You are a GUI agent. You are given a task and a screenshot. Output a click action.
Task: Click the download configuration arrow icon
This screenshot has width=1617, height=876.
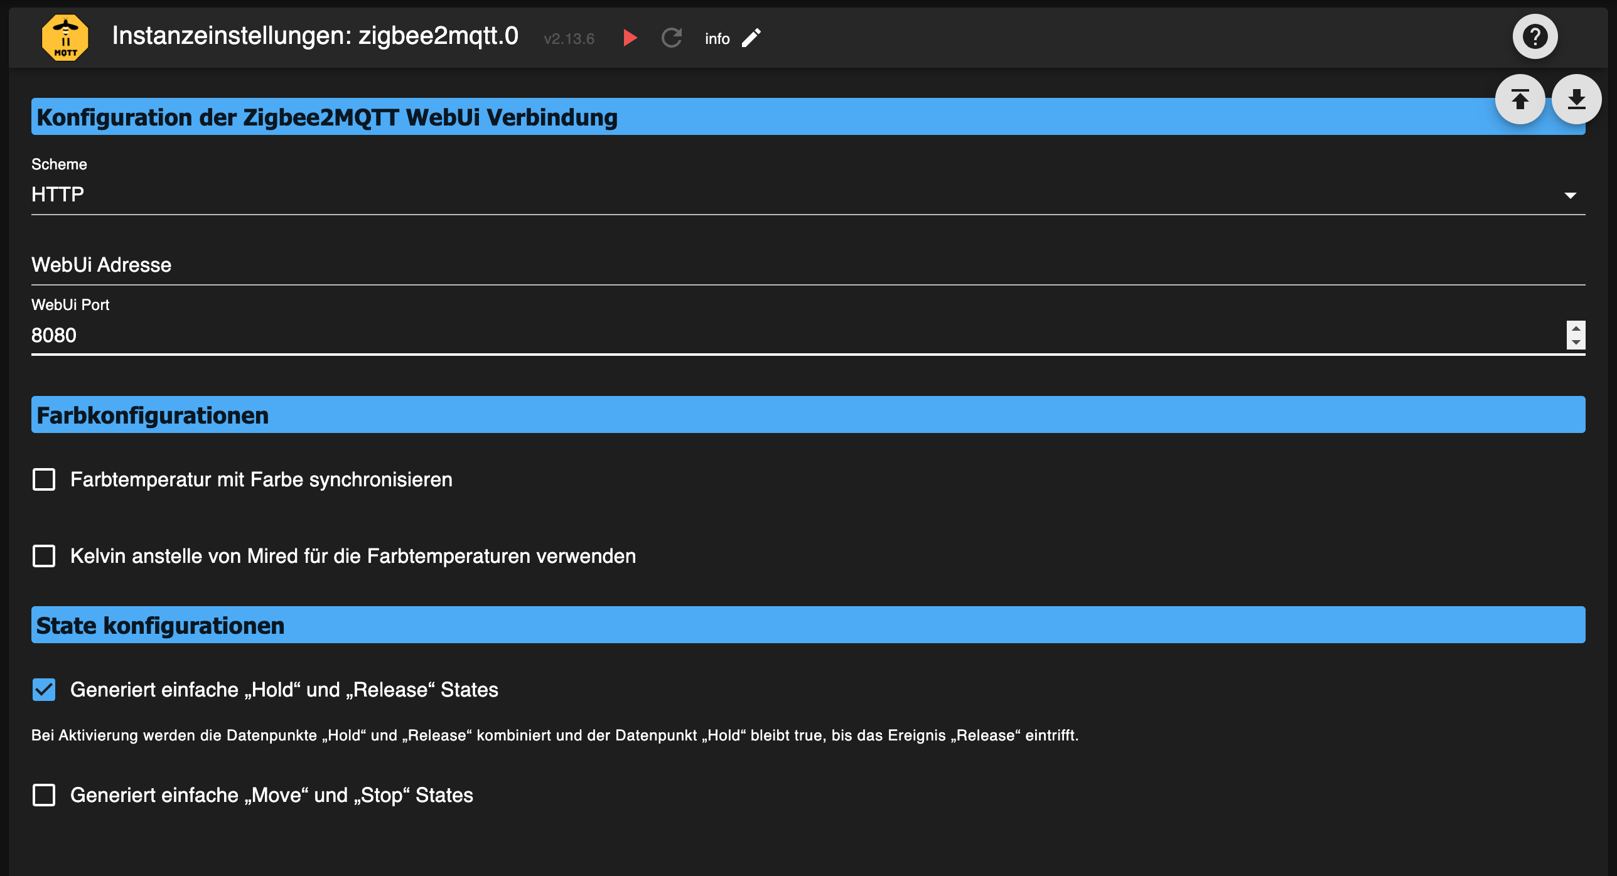pyautogui.click(x=1576, y=99)
